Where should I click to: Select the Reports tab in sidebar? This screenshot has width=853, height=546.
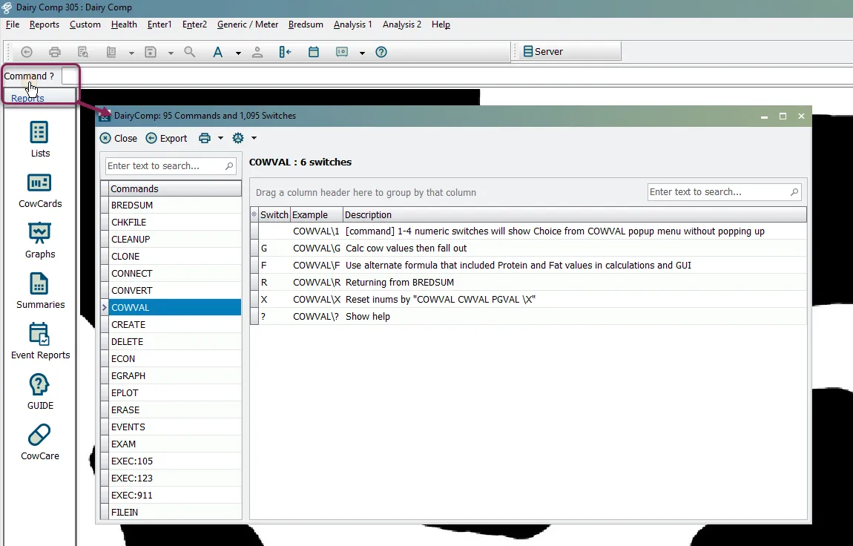click(27, 98)
